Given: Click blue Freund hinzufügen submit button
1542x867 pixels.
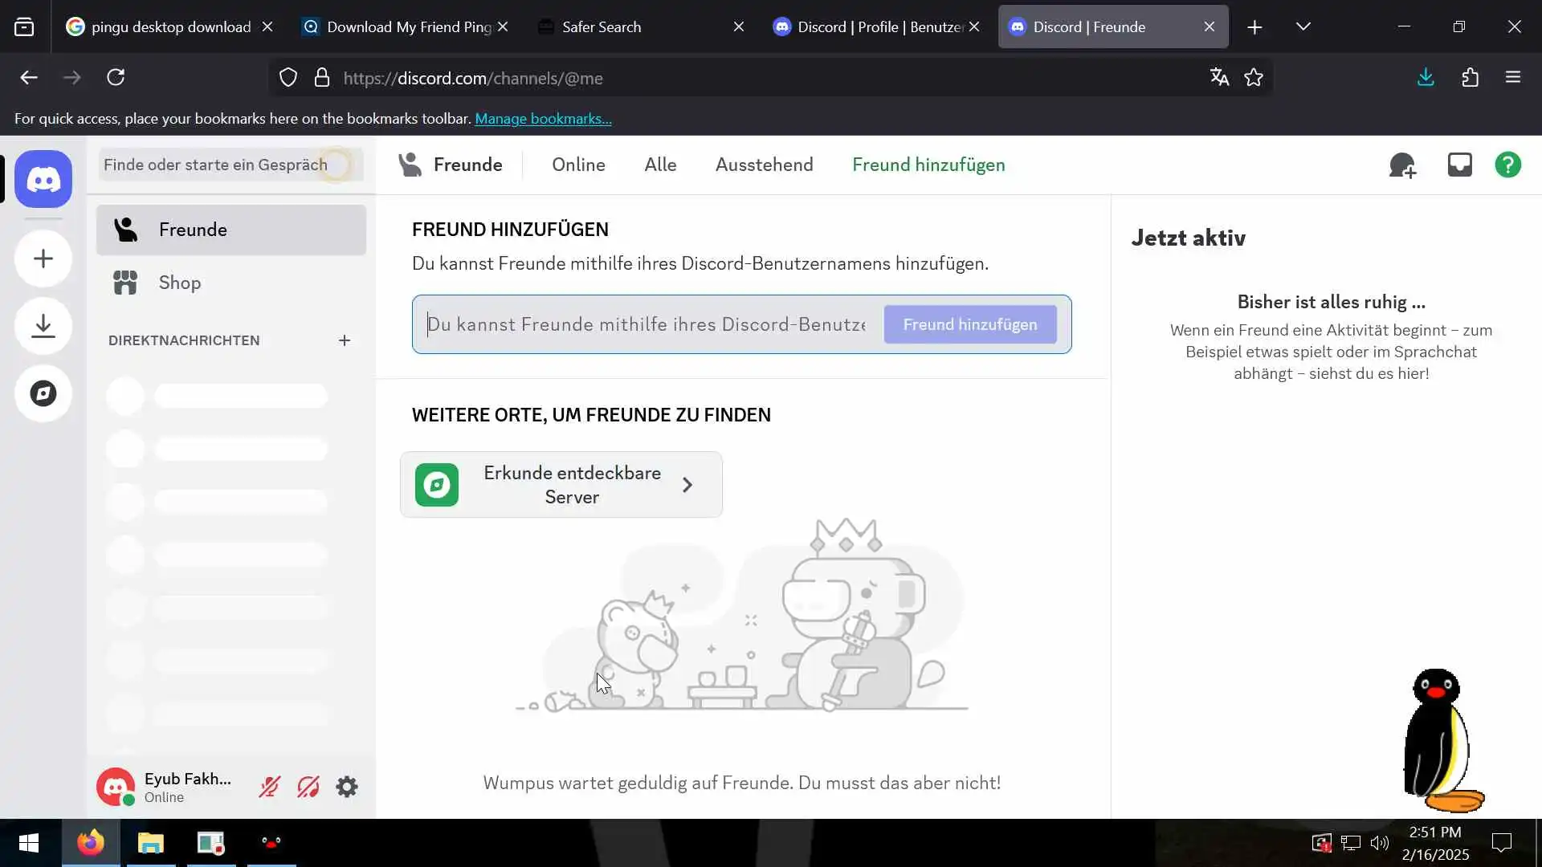Looking at the screenshot, I should [969, 324].
